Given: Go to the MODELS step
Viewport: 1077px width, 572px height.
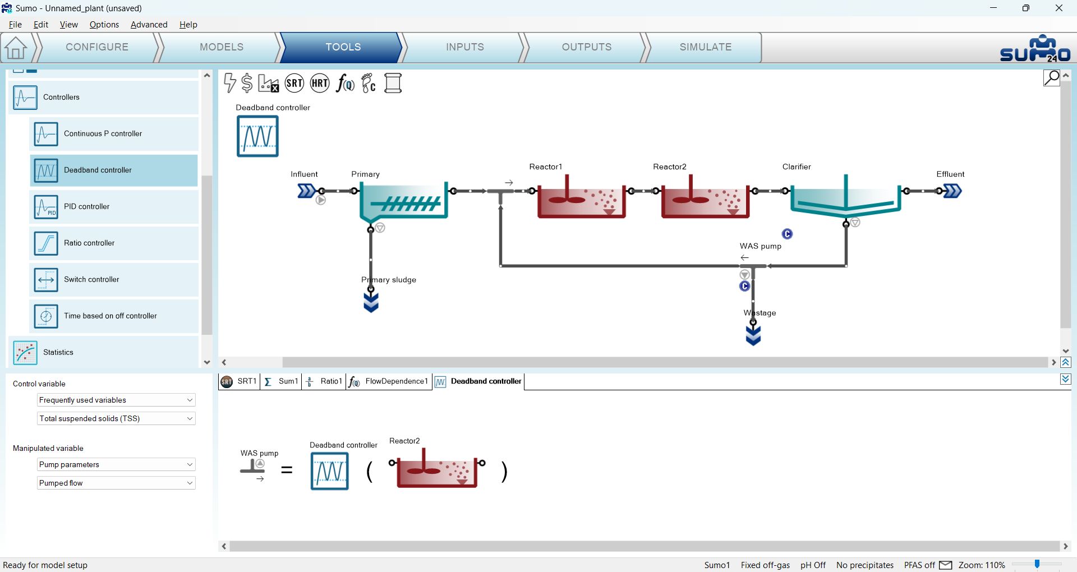Looking at the screenshot, I should point(222,47).
